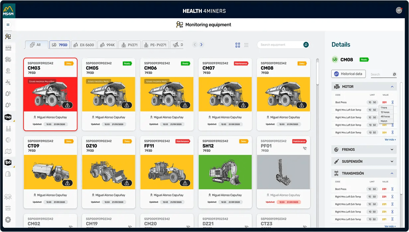Switch to list view

click(246, 45)
